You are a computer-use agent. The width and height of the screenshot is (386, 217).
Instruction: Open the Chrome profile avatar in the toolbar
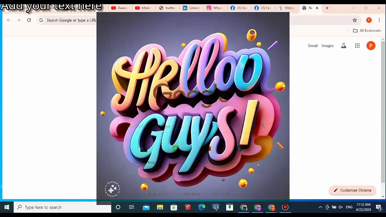tap(369, 20)
